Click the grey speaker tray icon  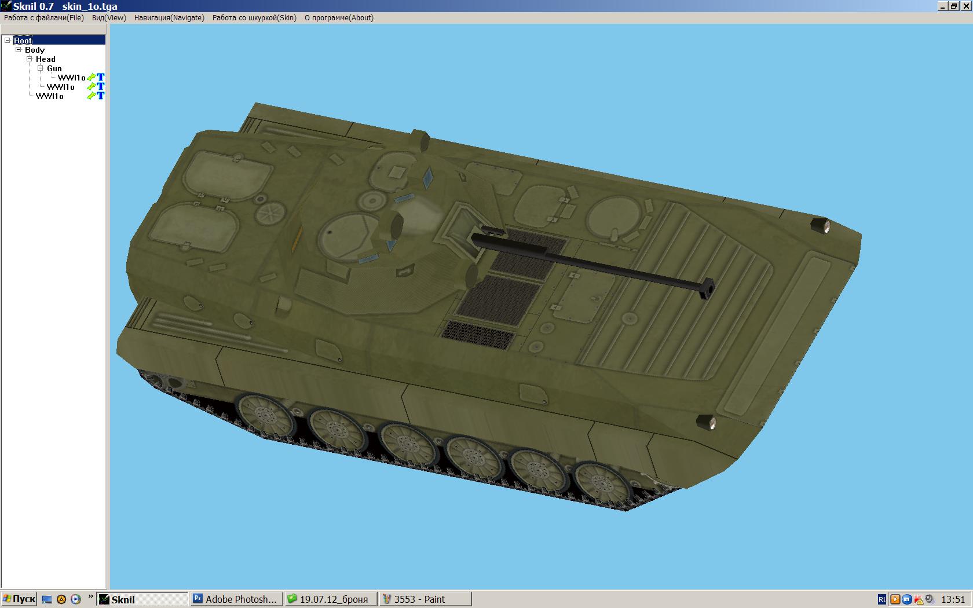point(930,599)
